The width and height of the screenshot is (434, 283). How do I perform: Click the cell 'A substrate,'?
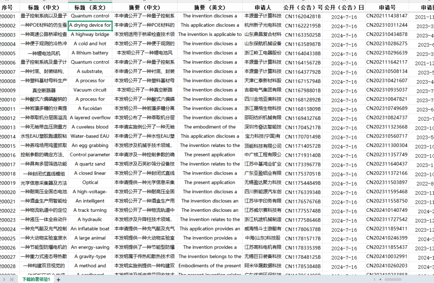pyautogui.click(x=90, y=71)
